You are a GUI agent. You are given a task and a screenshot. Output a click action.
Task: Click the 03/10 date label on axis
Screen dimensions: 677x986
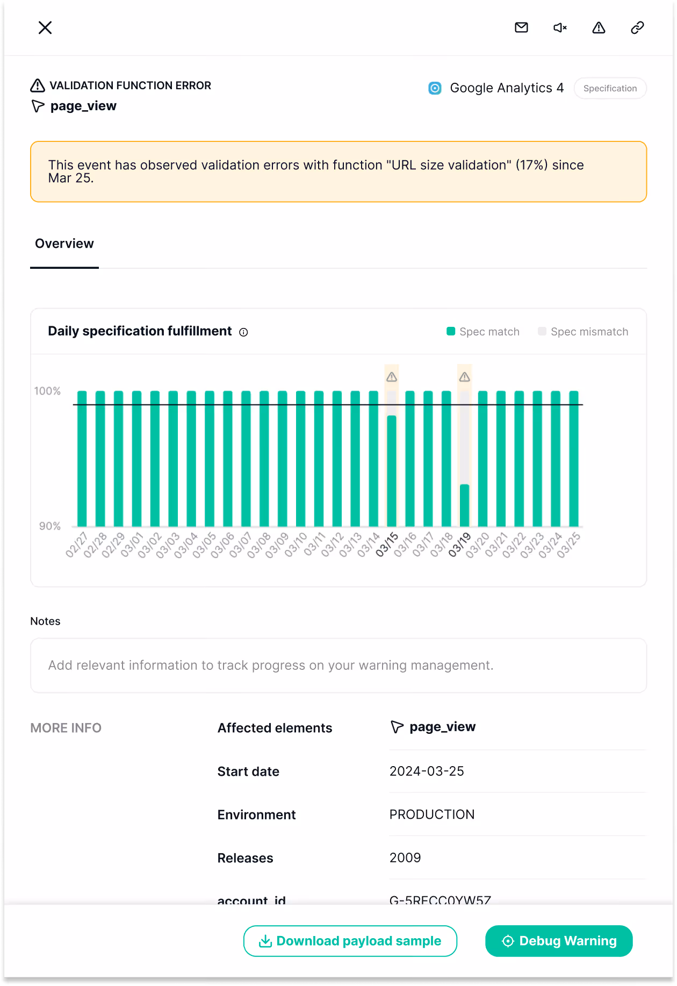[x=296, y=545]
